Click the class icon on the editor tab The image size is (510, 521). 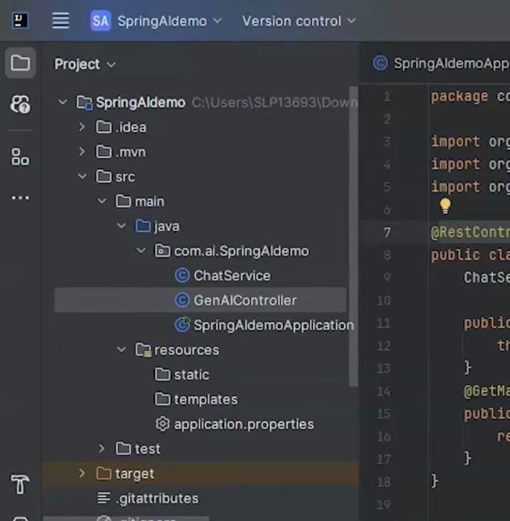pyautogui.click(x=380, y=63)
